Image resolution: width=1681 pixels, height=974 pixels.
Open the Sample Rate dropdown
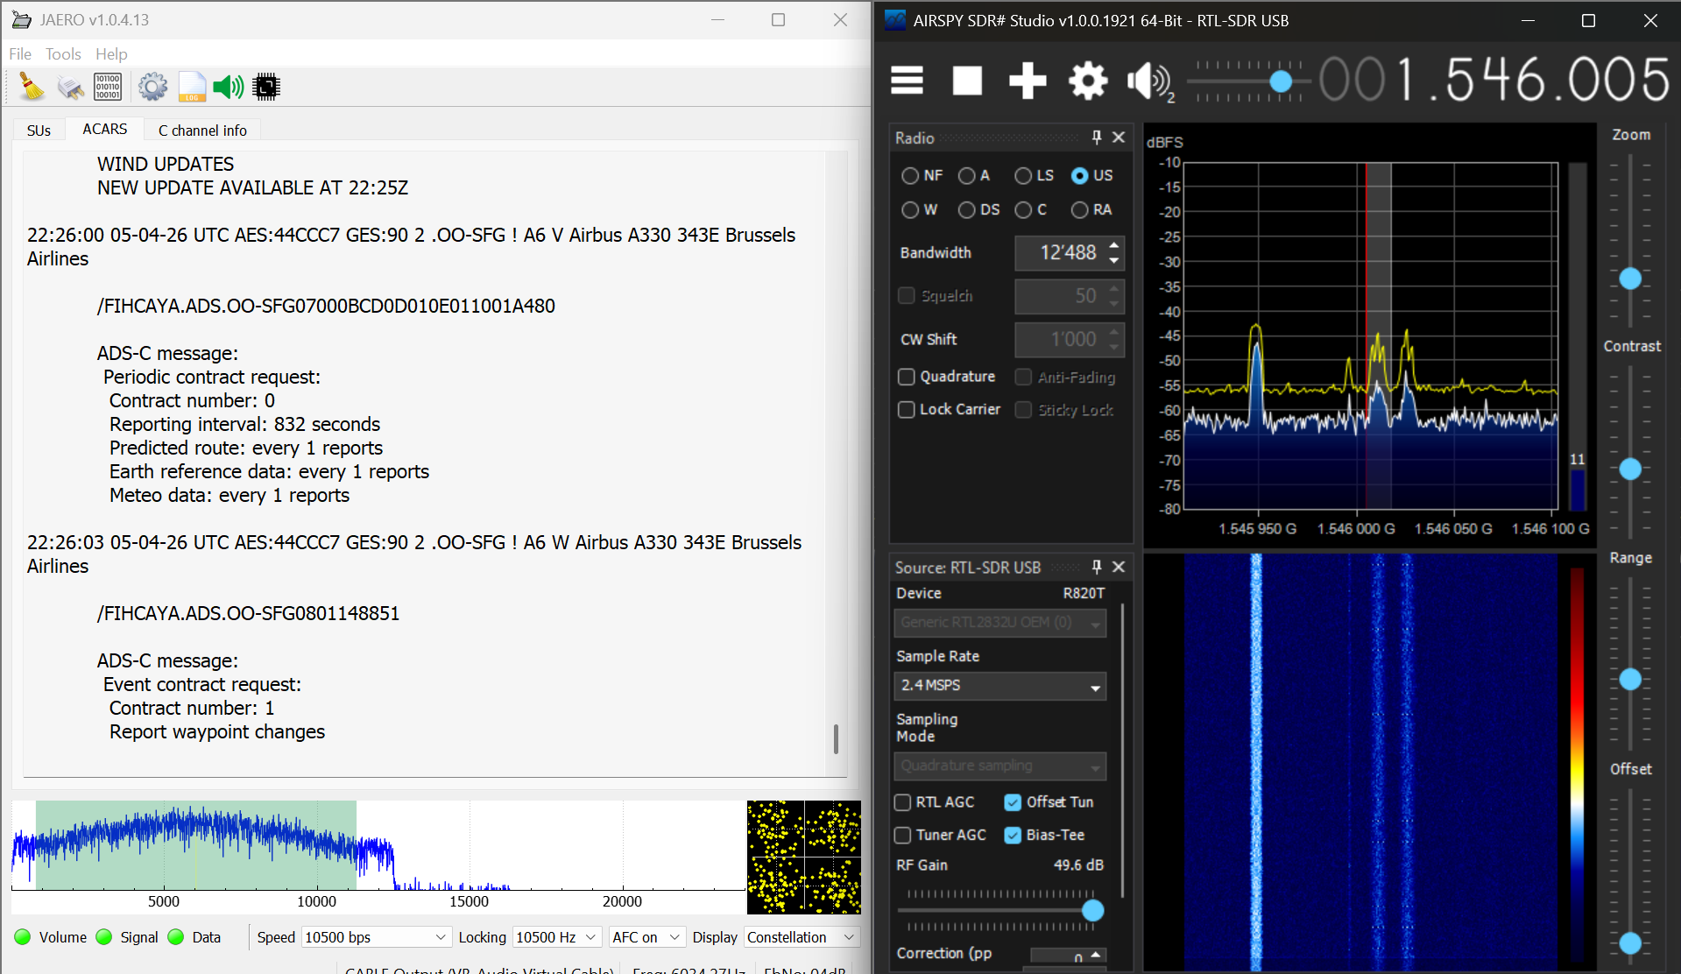tap(999, 686)
